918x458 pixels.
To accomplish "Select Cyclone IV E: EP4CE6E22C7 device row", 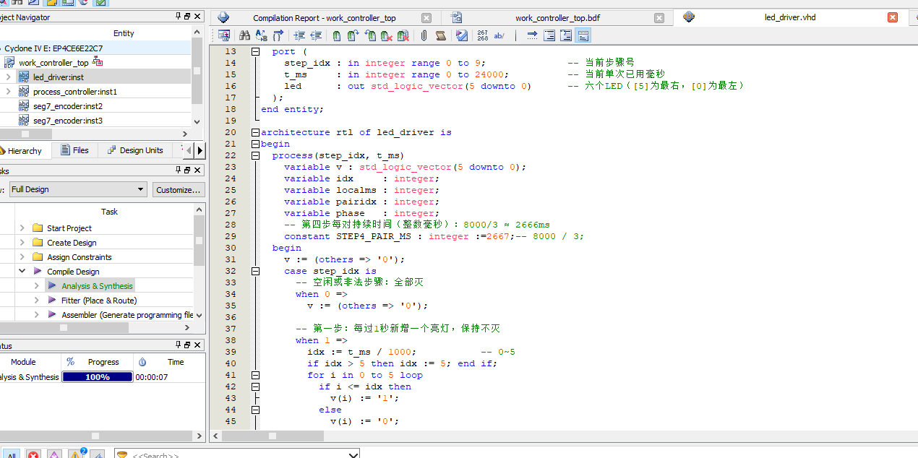I will coord(95,48).
